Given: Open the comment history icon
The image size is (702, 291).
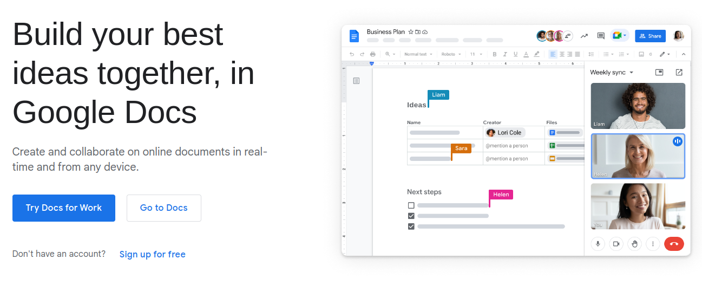Looking at the screenshot, I should click(x=601, y=36).
